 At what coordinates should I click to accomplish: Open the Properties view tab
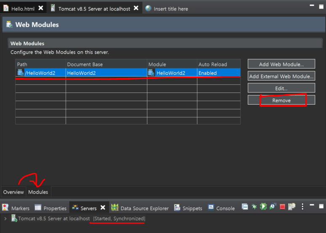55,208
